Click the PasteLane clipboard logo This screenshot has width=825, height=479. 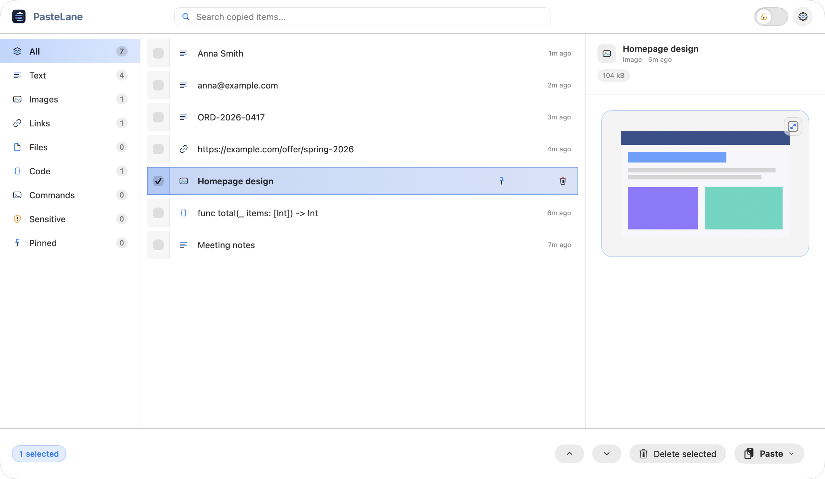(x=19, y=17)
